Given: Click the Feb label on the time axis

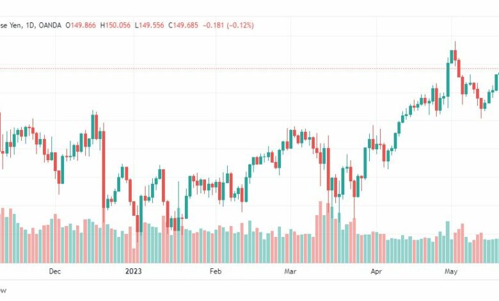Looking at the screenshot, I should click(x=216, y=272).
